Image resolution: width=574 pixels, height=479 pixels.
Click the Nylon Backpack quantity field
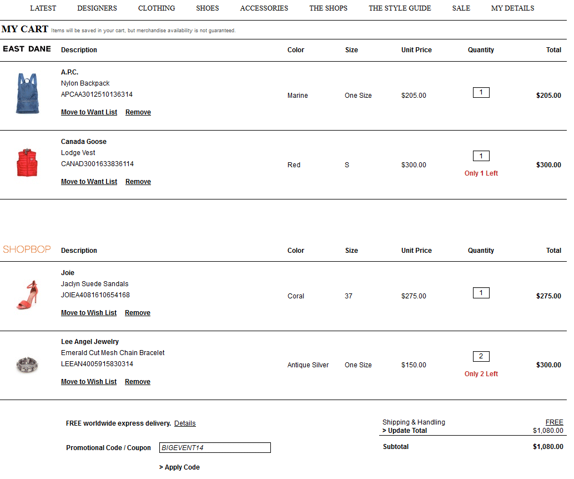tap(481, 92)
